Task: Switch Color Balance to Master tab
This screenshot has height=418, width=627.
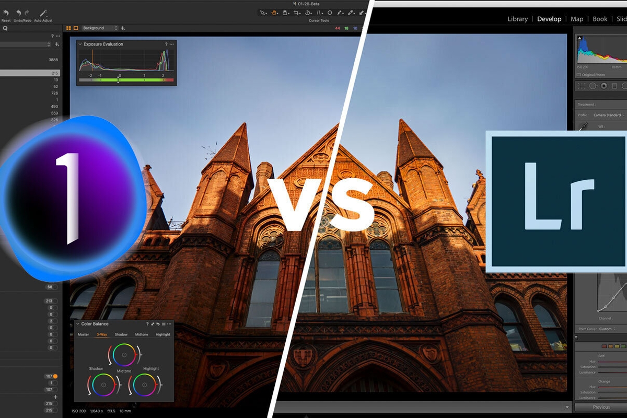Action: [83, 334]
